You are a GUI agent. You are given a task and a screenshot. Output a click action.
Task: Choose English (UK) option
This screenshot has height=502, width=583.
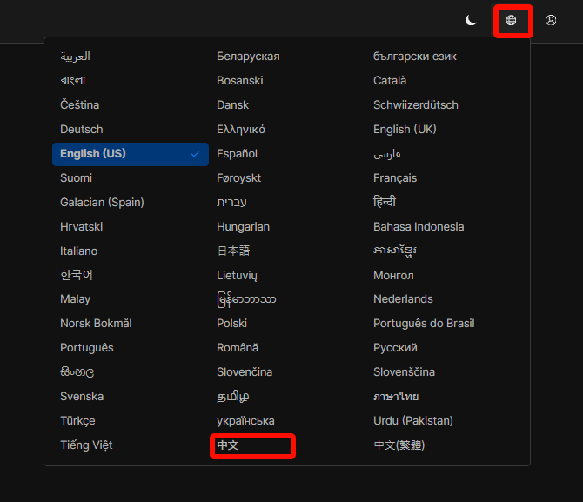(x=405, y=130)
